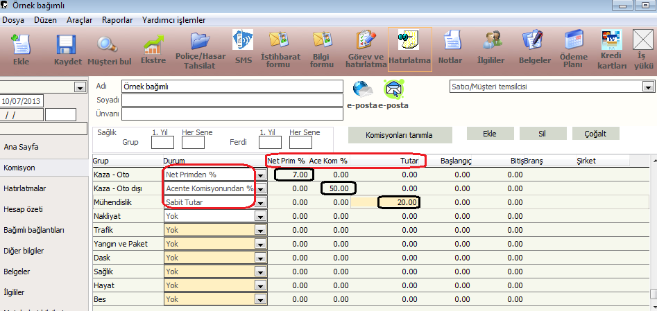
Task: Click the Komisyonları tanımla button
Action: (x=400, y=134)
